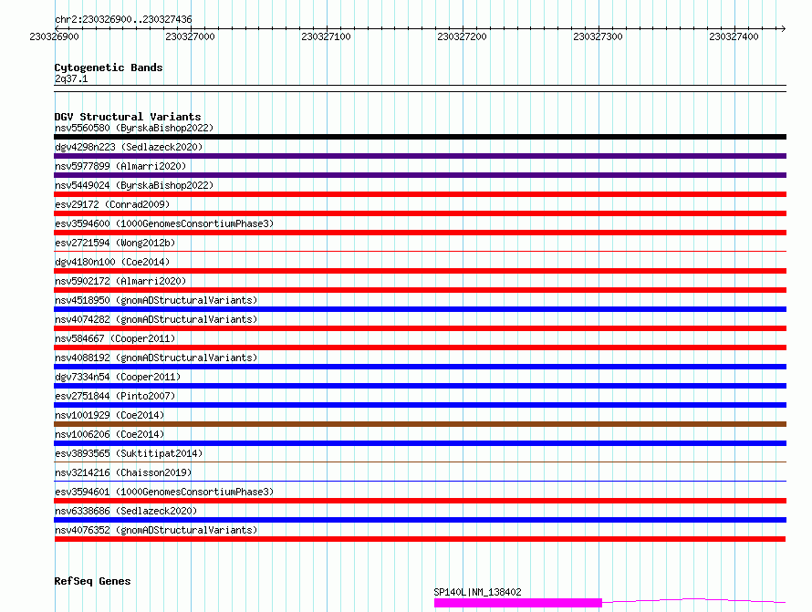The image size is (812, 612).
Task: Click the 2q37.1 cytogenetic band label
Action: coord(71,78)
